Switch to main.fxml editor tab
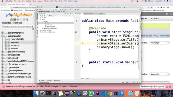173x97 pixels. 101,14
